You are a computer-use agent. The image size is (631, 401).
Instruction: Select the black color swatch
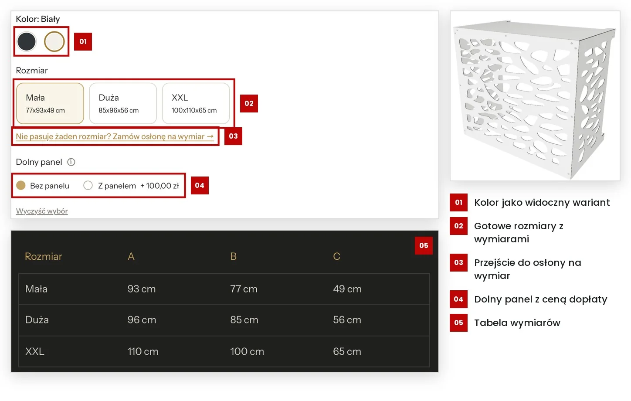27,42
